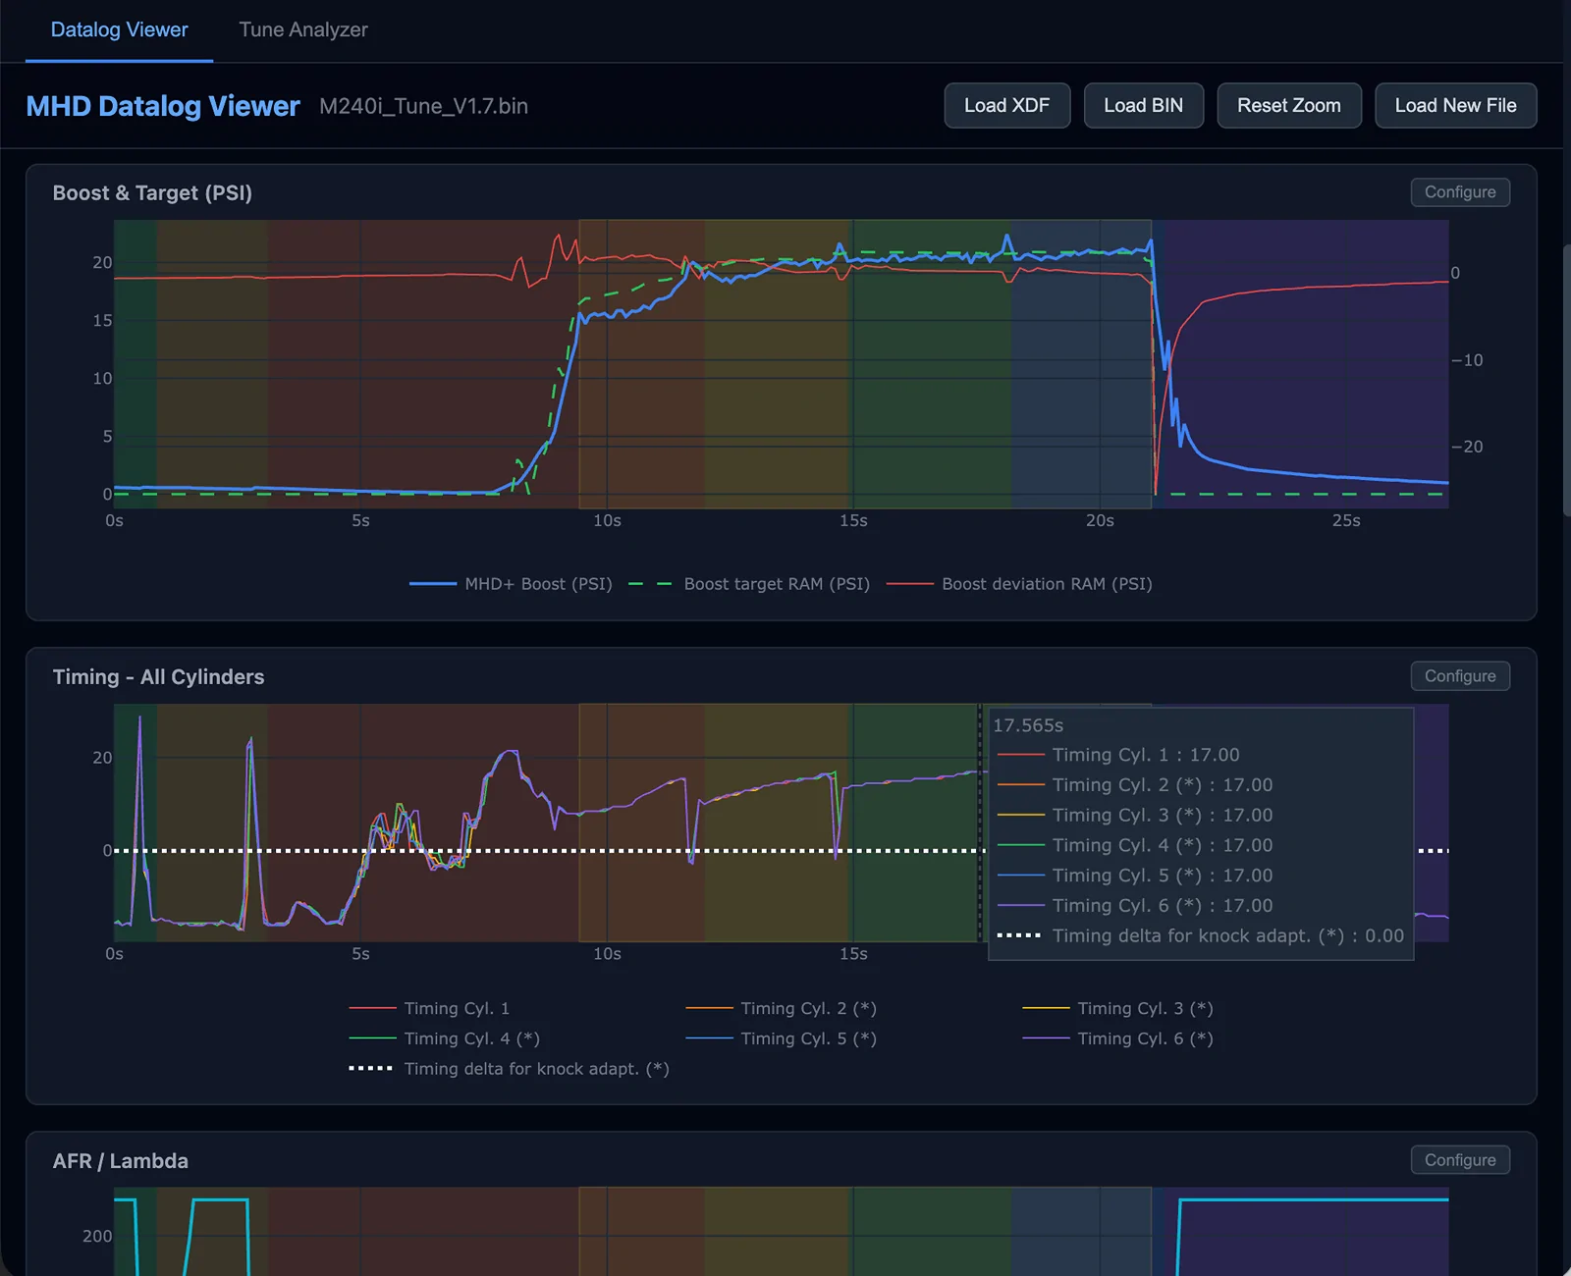
Task: Click the Boost & Target (PSI) heading
Action: pos(152,193)
